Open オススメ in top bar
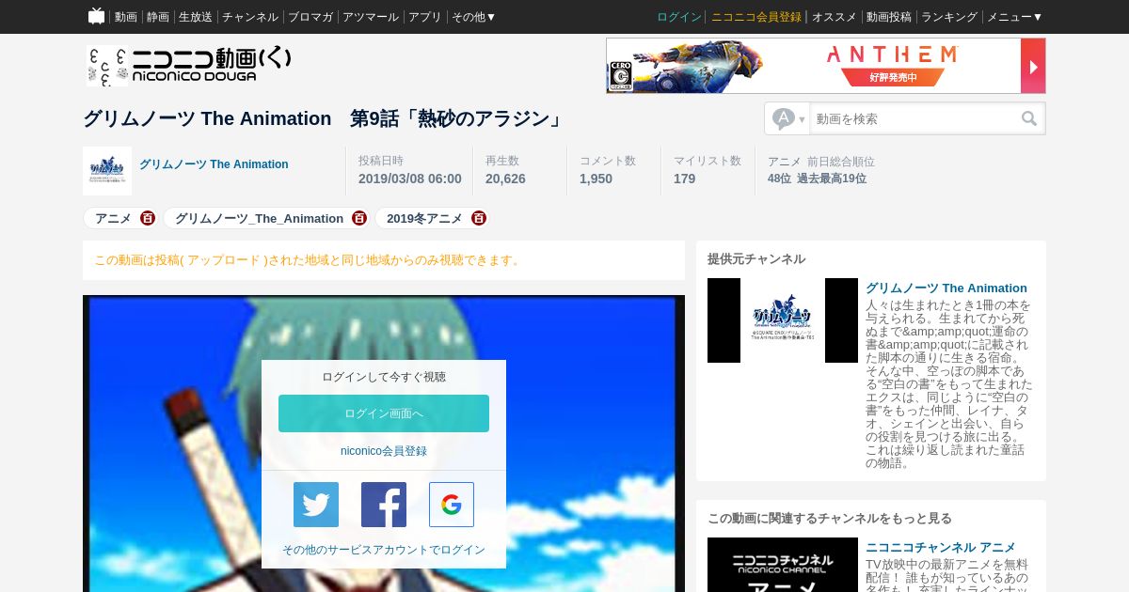Viewport: 1129px width, 592px height. coord(835,17)
